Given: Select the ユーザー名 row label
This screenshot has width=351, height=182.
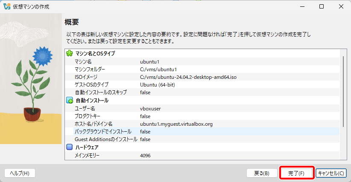Looking at the screenshot, I should click(x=85, y=109).
